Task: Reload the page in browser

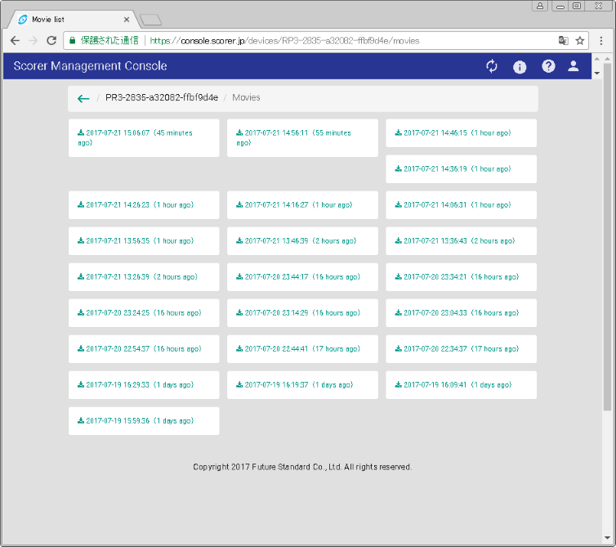Action: pos(51,41)
